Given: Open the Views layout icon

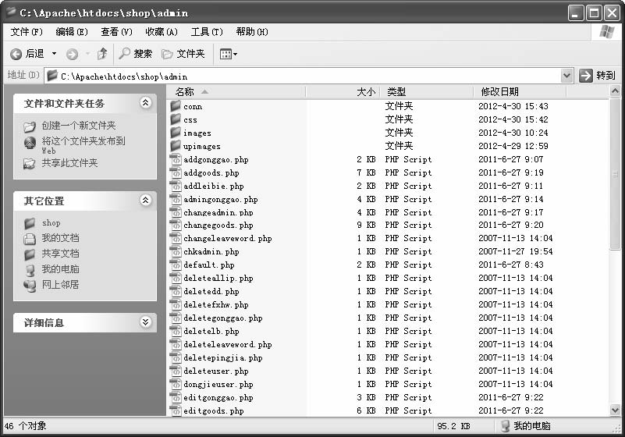Looking at the screenshot, I should 225,54.
